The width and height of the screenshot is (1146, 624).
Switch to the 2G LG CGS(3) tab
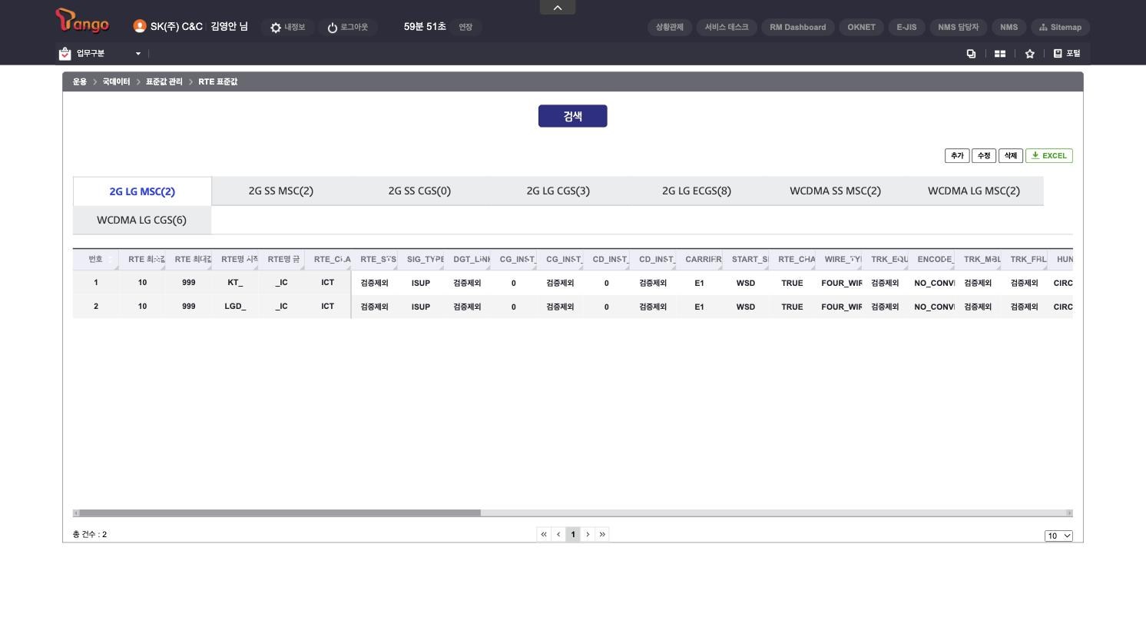(558, 191)
